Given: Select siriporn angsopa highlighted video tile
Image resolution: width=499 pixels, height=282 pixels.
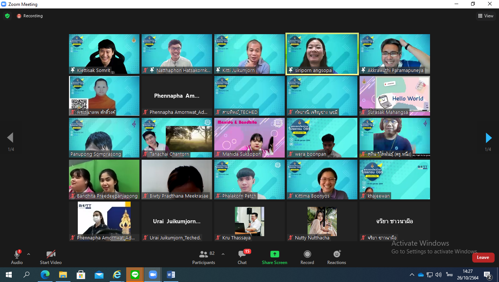Looking at the screenshot, I should [322, 54].
